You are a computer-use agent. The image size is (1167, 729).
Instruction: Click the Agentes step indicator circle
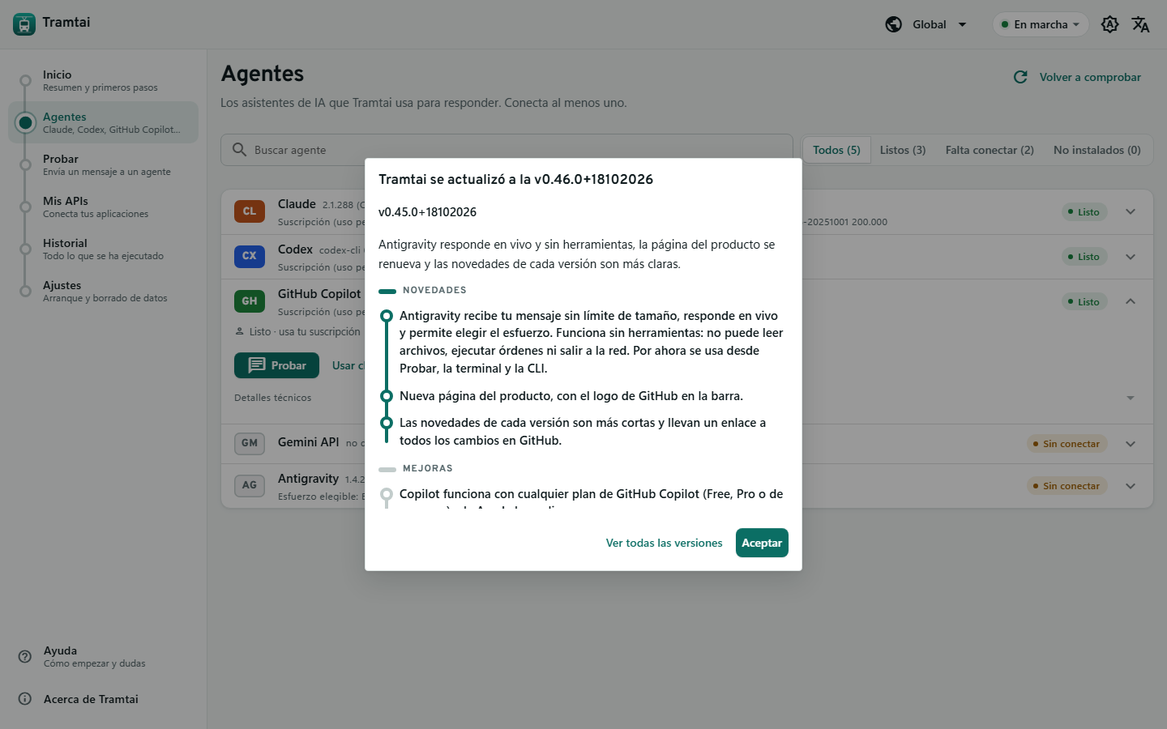click(26, 122)
